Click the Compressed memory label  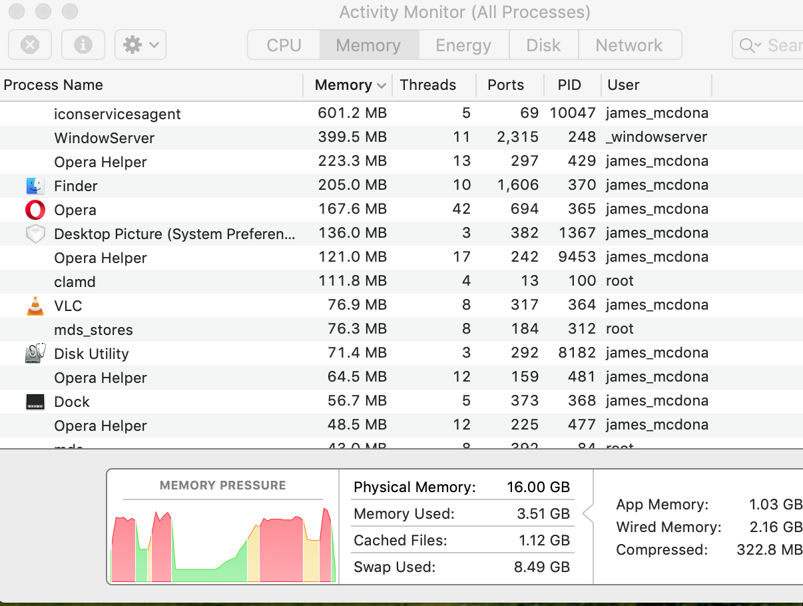point(662,550)
